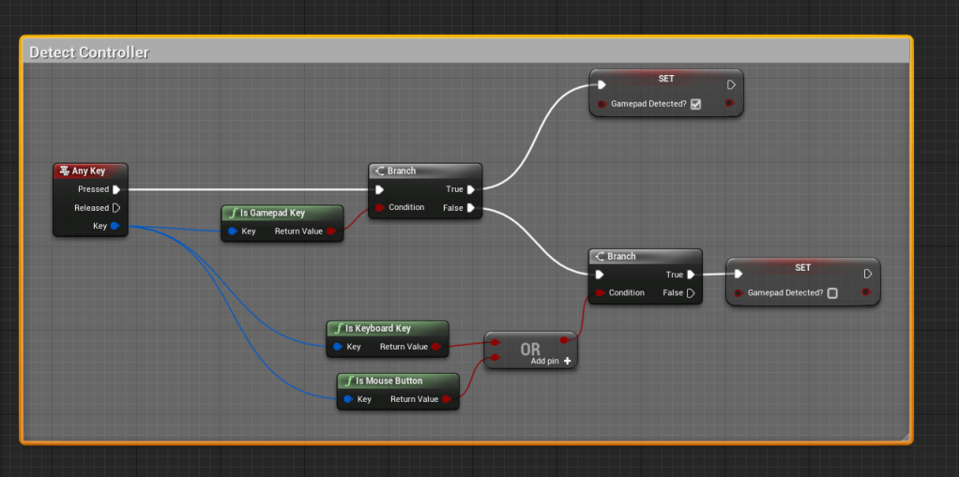Click the first Branch node icon
This screenshot has height=477, width=959.
[x=379, y=171]
